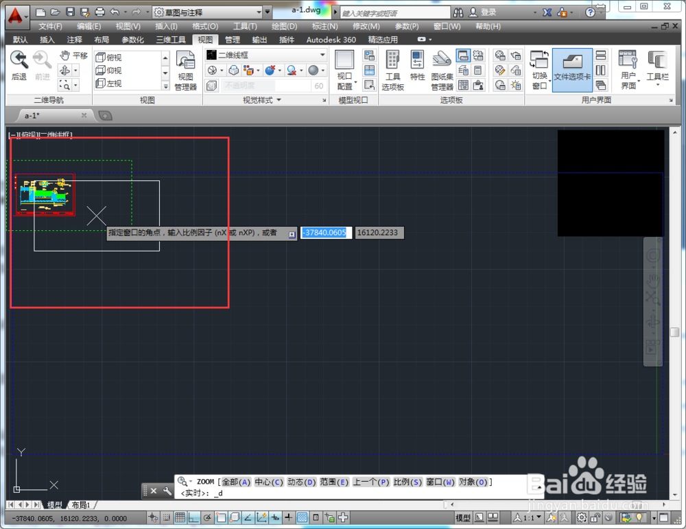Click the Save icon in quick access toolbar
The image size is (686, 529).
70,12
